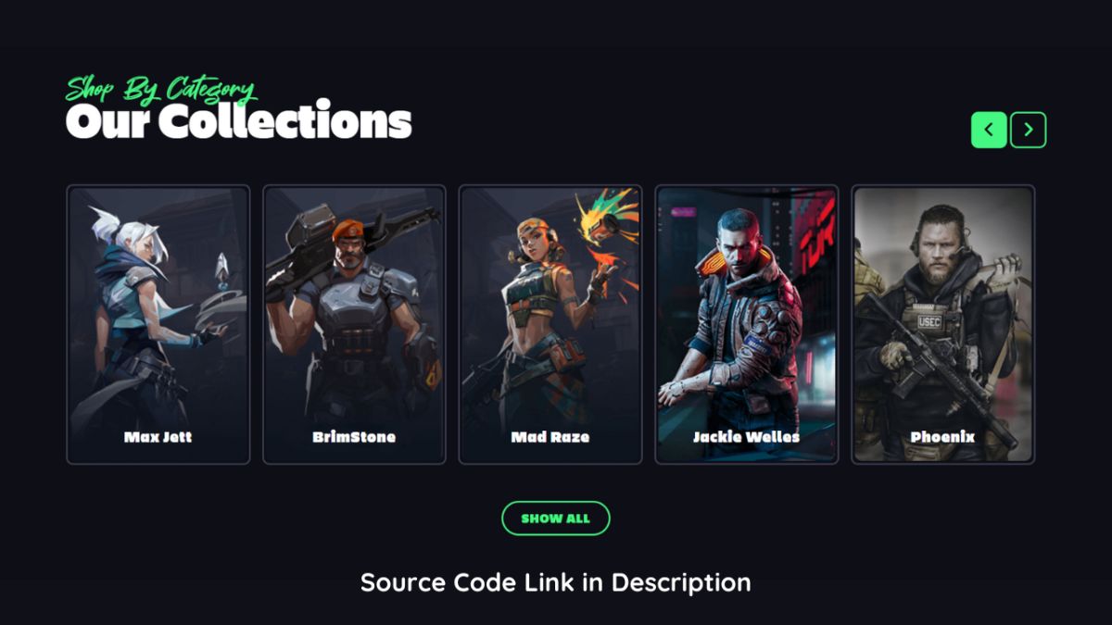Open the Max Jett character card

(x=158, y=324)
